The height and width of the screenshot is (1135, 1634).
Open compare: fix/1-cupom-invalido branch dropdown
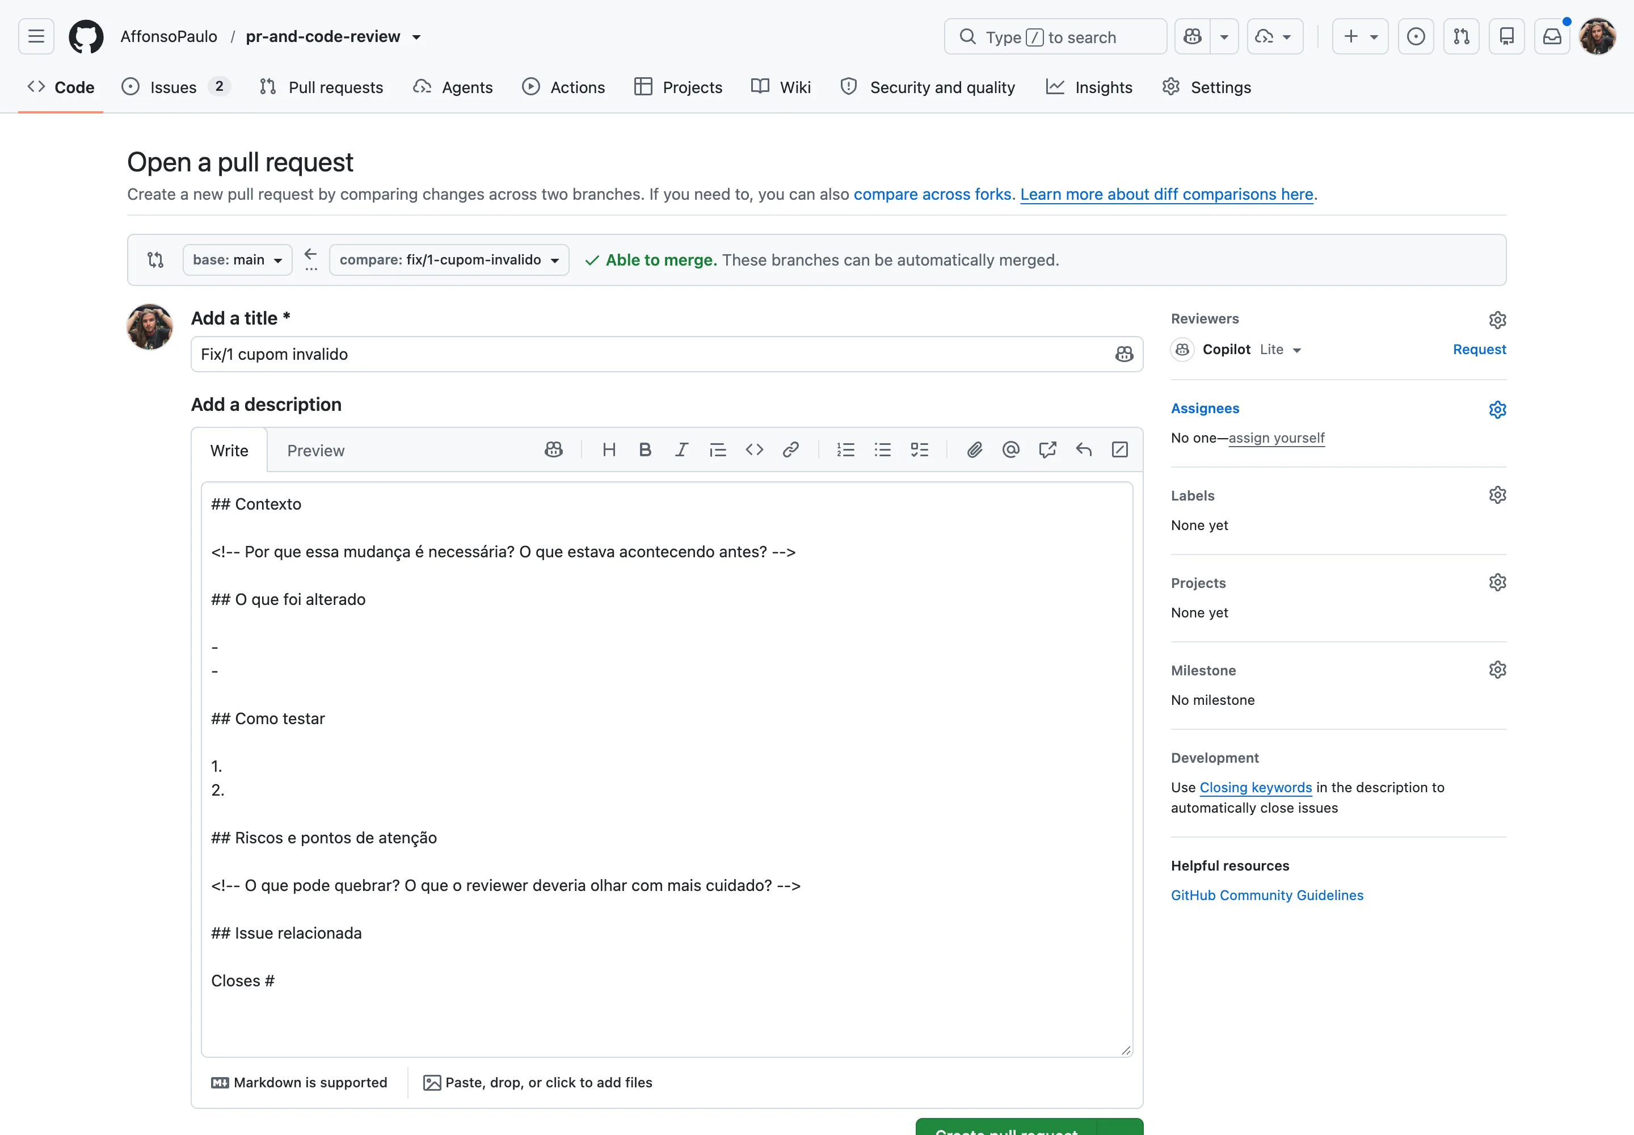tap(449, 259)
